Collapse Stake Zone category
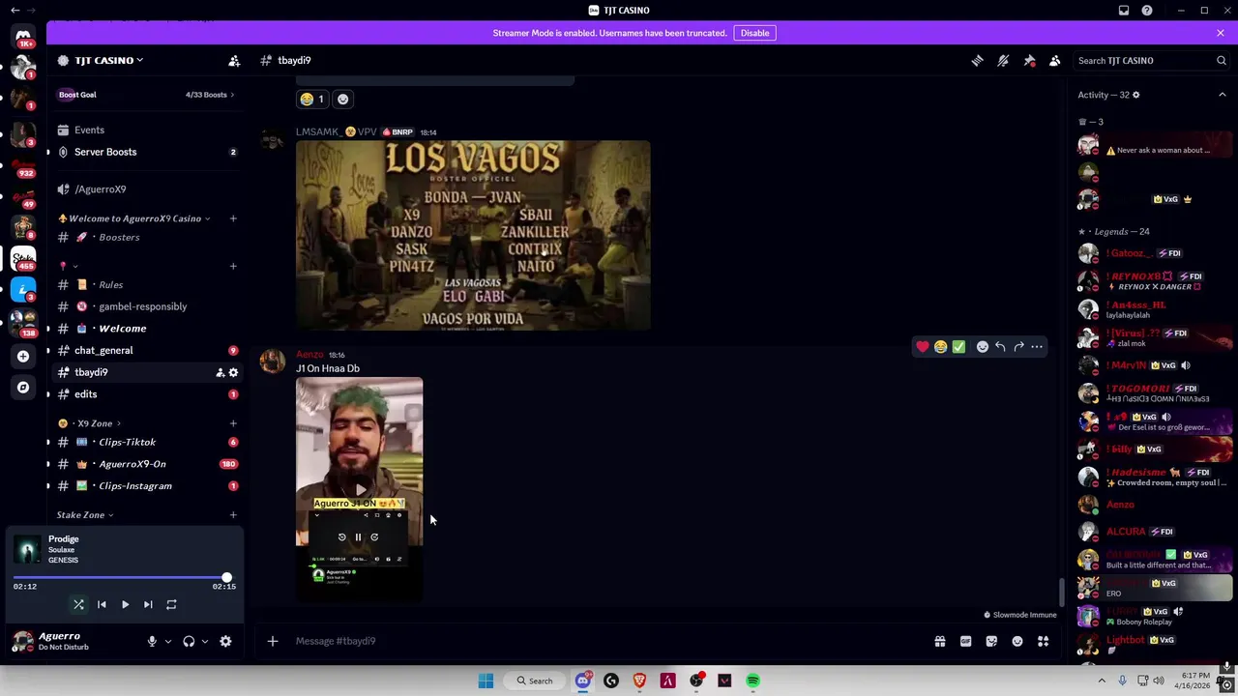This screenshot has height=696, width=1238. pyautogui.click(x=84, y=515)
